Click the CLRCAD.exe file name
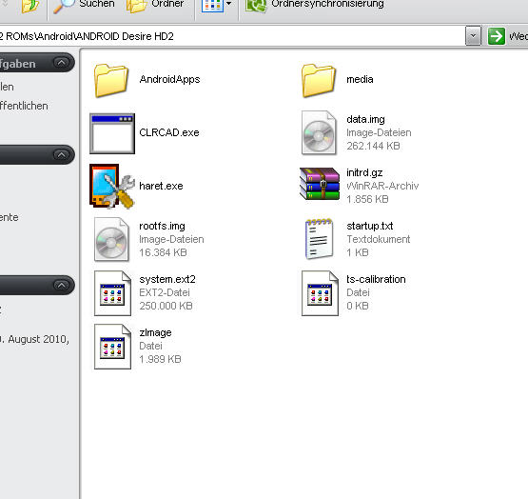528x499 pixels. pyautogui.click(x=169, y=132)
